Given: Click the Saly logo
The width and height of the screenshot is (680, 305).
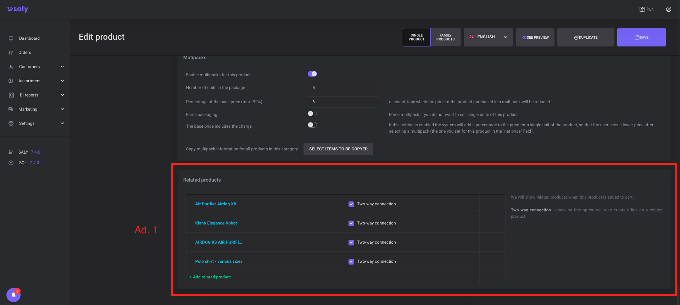Looking at the screenshot, I should (17, 9).
